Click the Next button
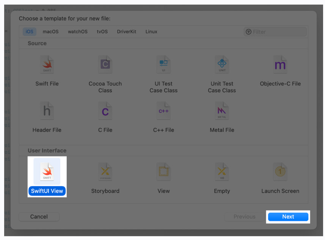The image size is (325, 240). coord(288,217)
